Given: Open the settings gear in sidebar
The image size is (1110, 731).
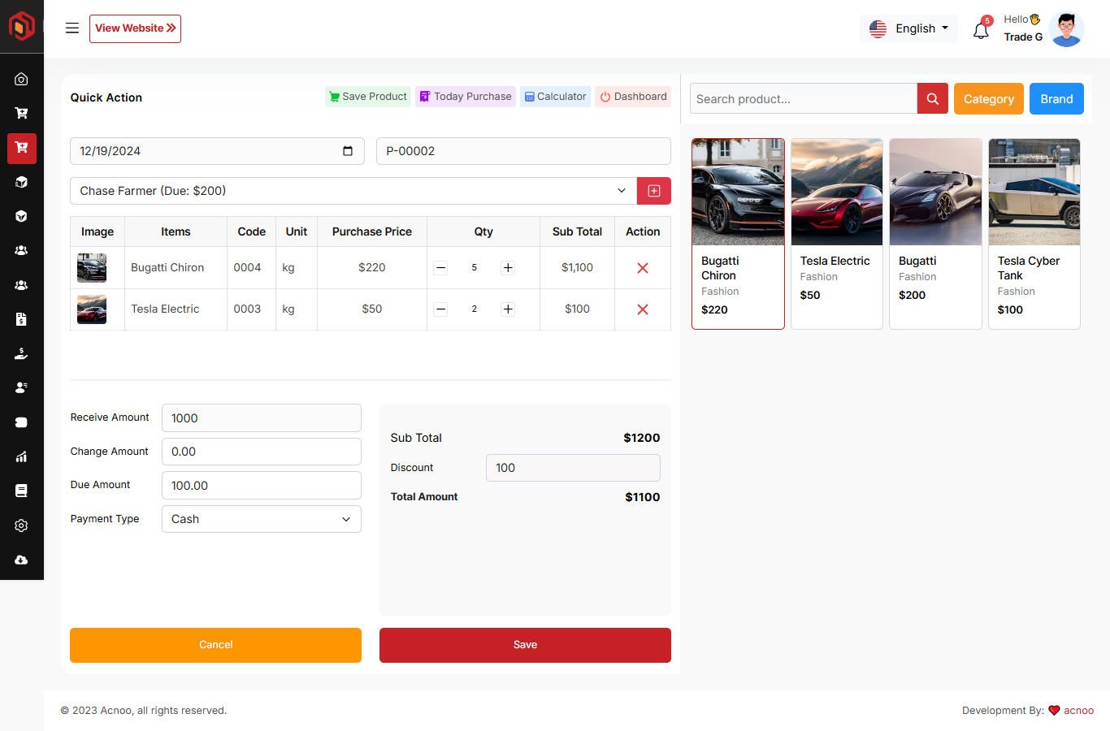Looking at the screenshot, I should pyautogui.click(x=21, y=526).
